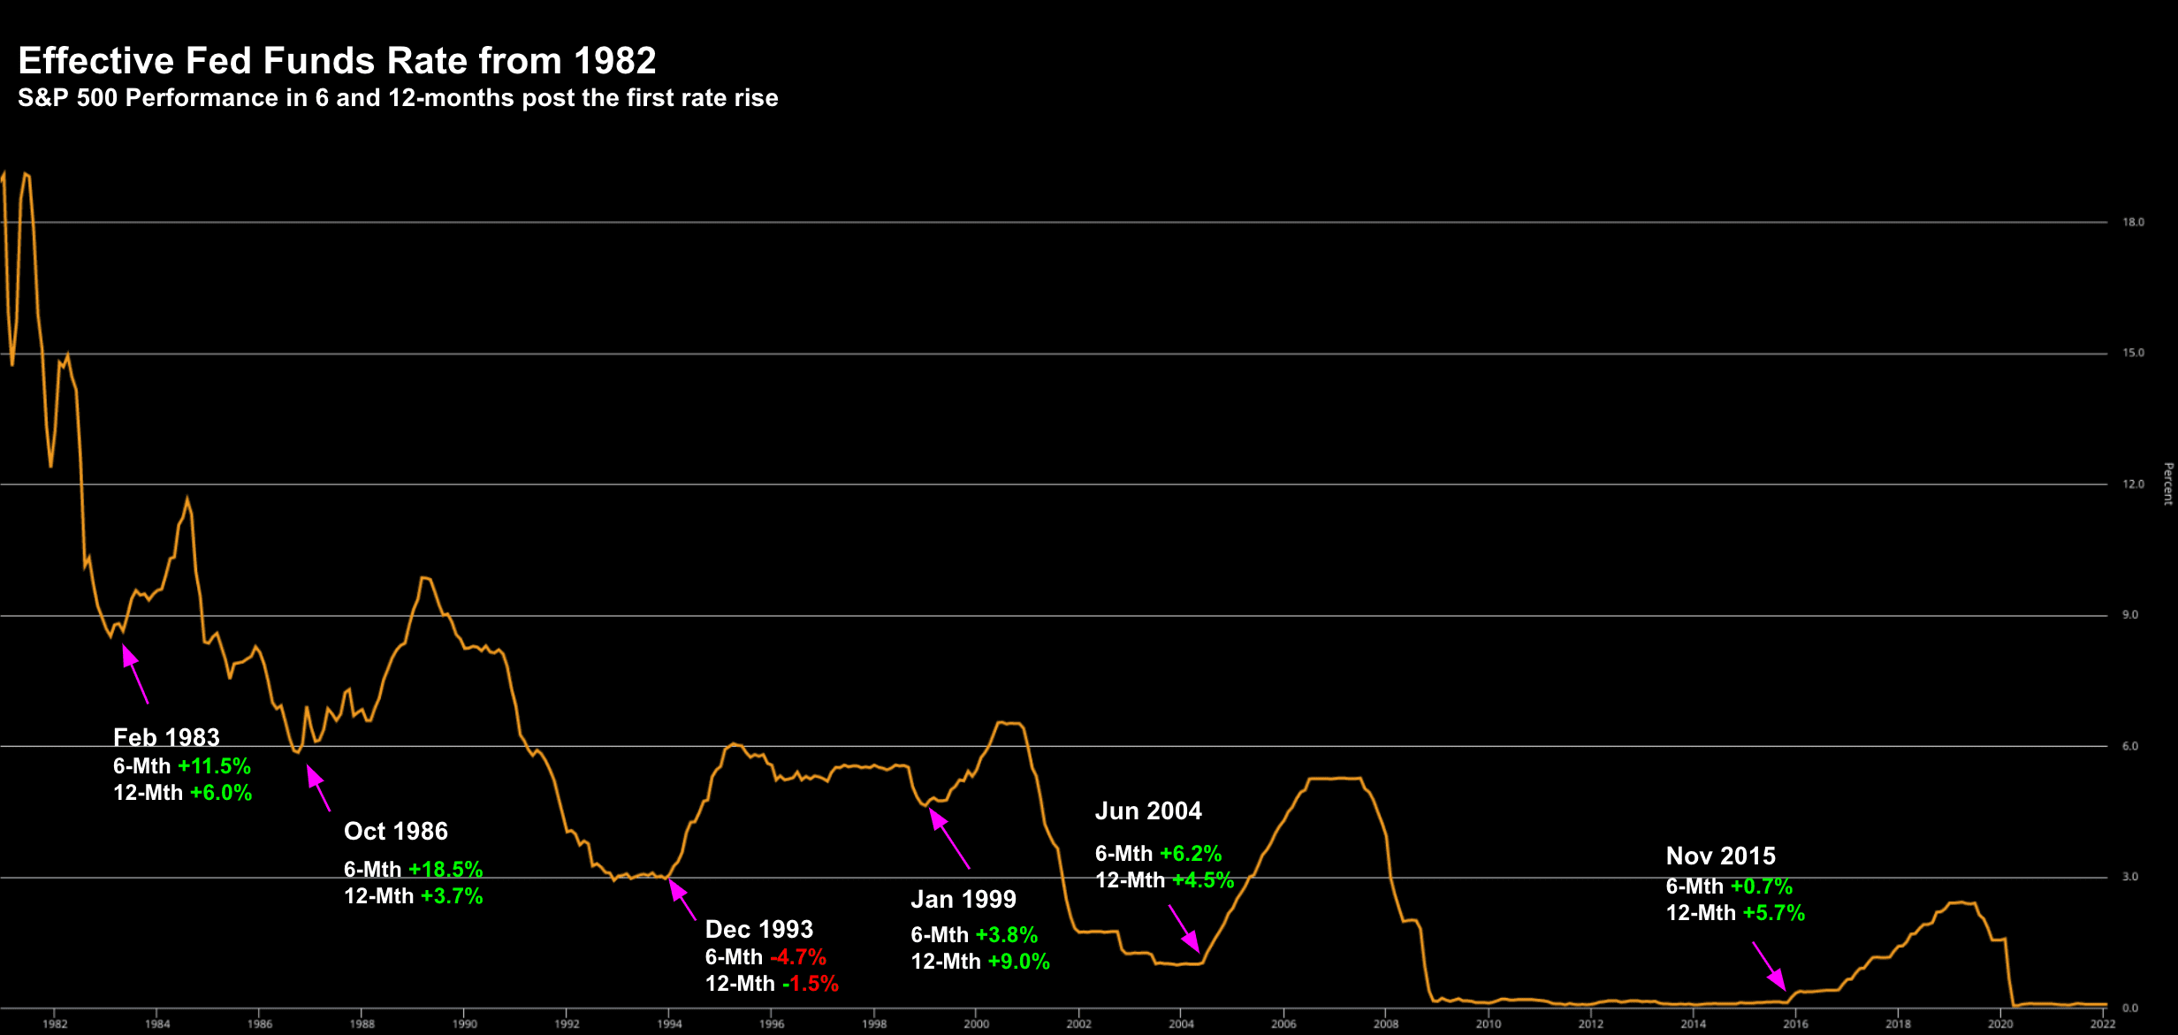The image size is (2178, 1035).
Task: Click the green +9.0% 12-Mth value
Action: (1018, 962)
